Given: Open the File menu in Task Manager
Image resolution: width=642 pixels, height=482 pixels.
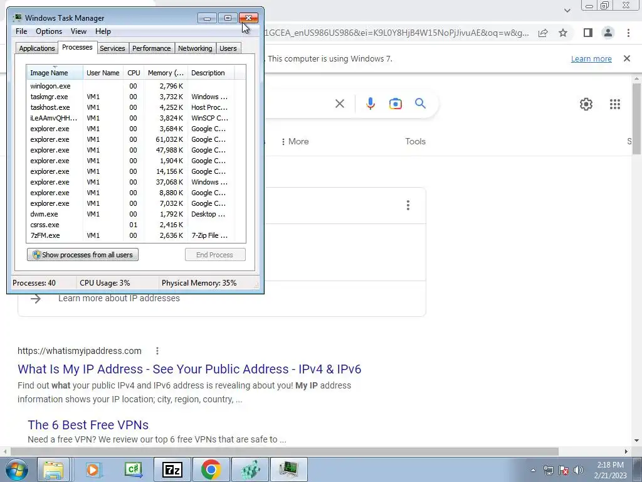Looking at the screenshot, I should click(x=21, y=31).
